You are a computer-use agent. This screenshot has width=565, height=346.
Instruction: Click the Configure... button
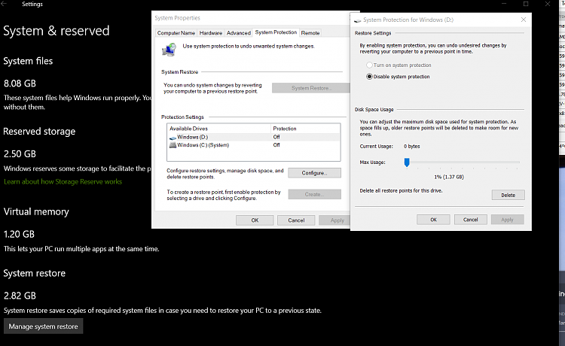coord(314,173)
